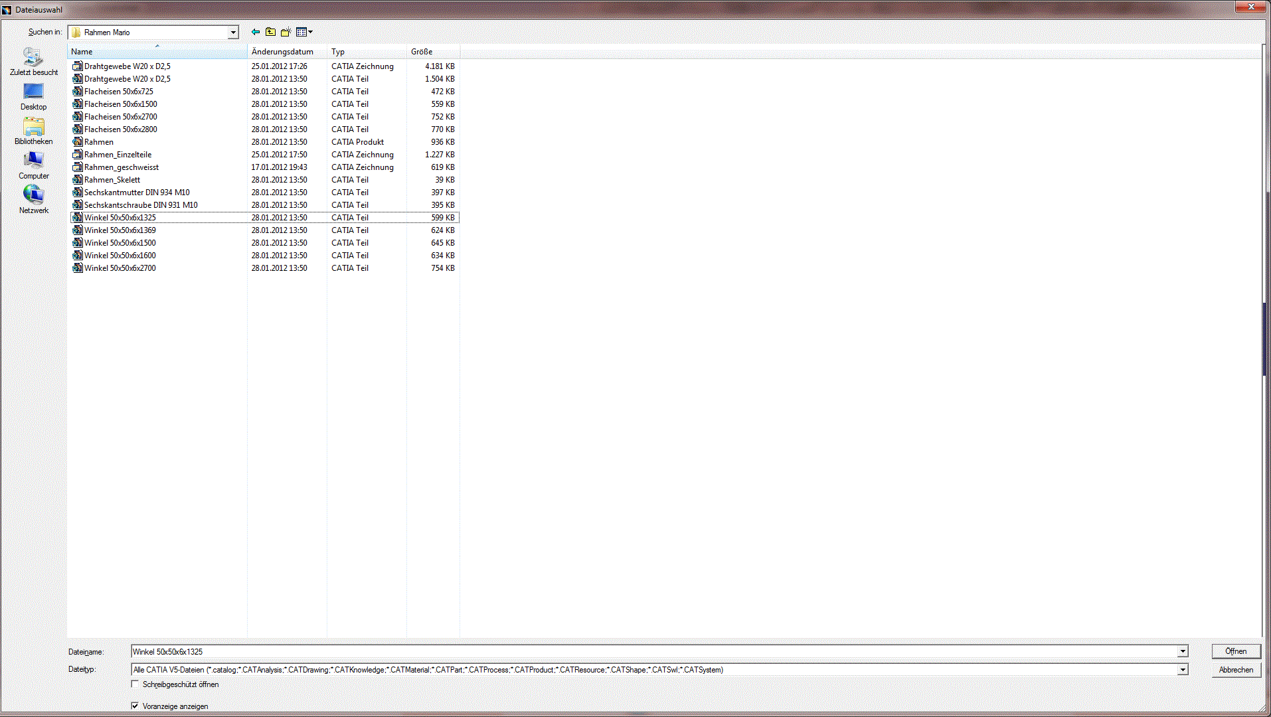
Task: Select the Drahtgewebe W20 x D2,5 part file icon
Action: pos(78,78)
